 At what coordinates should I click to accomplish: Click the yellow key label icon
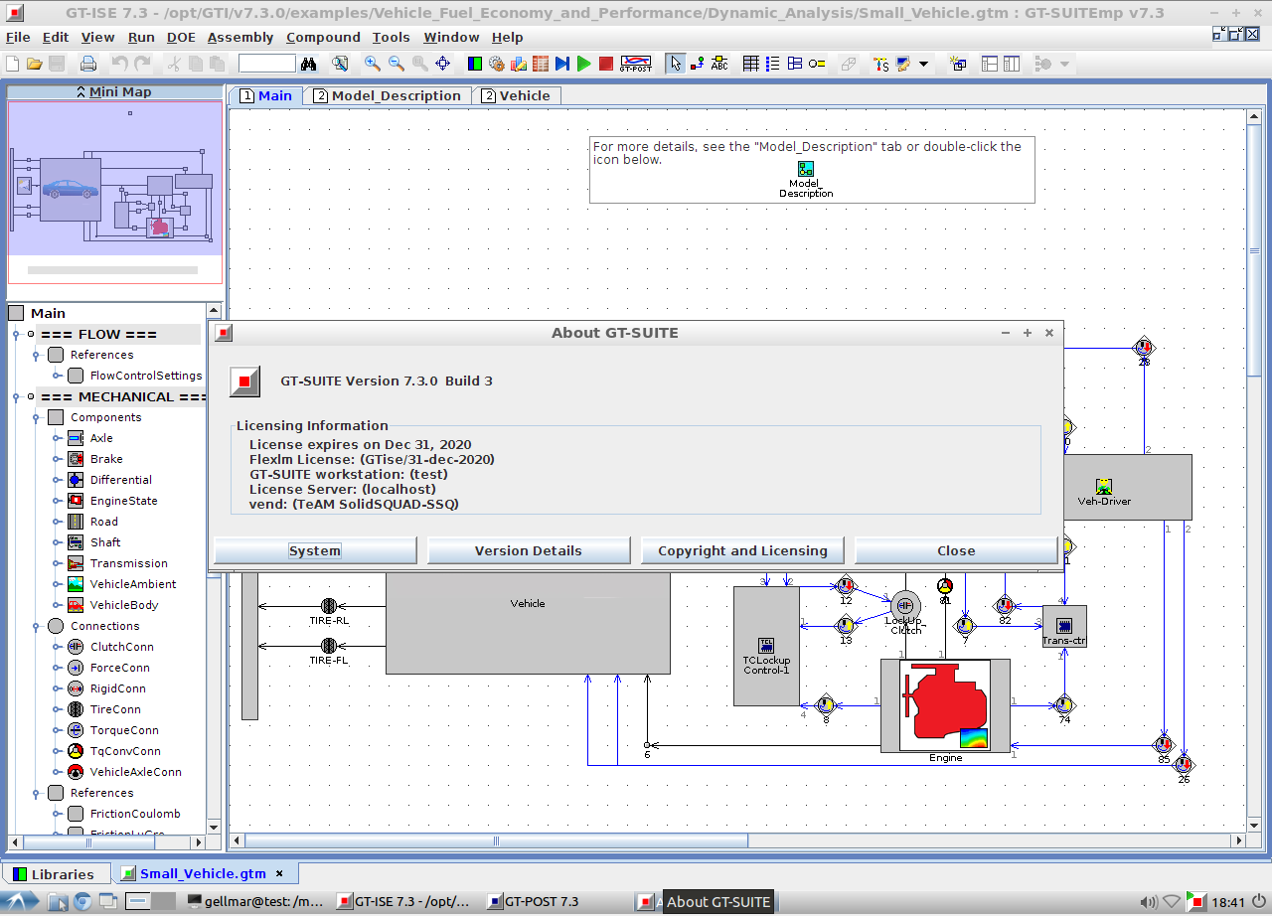(x=817, y=64)
